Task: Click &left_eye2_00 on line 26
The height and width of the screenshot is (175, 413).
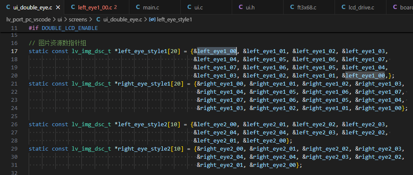Action: pos(215,124)
